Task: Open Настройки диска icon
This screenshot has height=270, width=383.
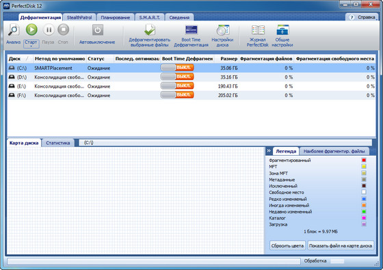Action: 222,30
